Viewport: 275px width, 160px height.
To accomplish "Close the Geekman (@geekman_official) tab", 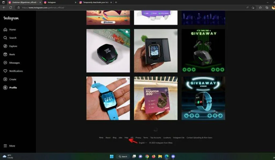I will 40,2.
